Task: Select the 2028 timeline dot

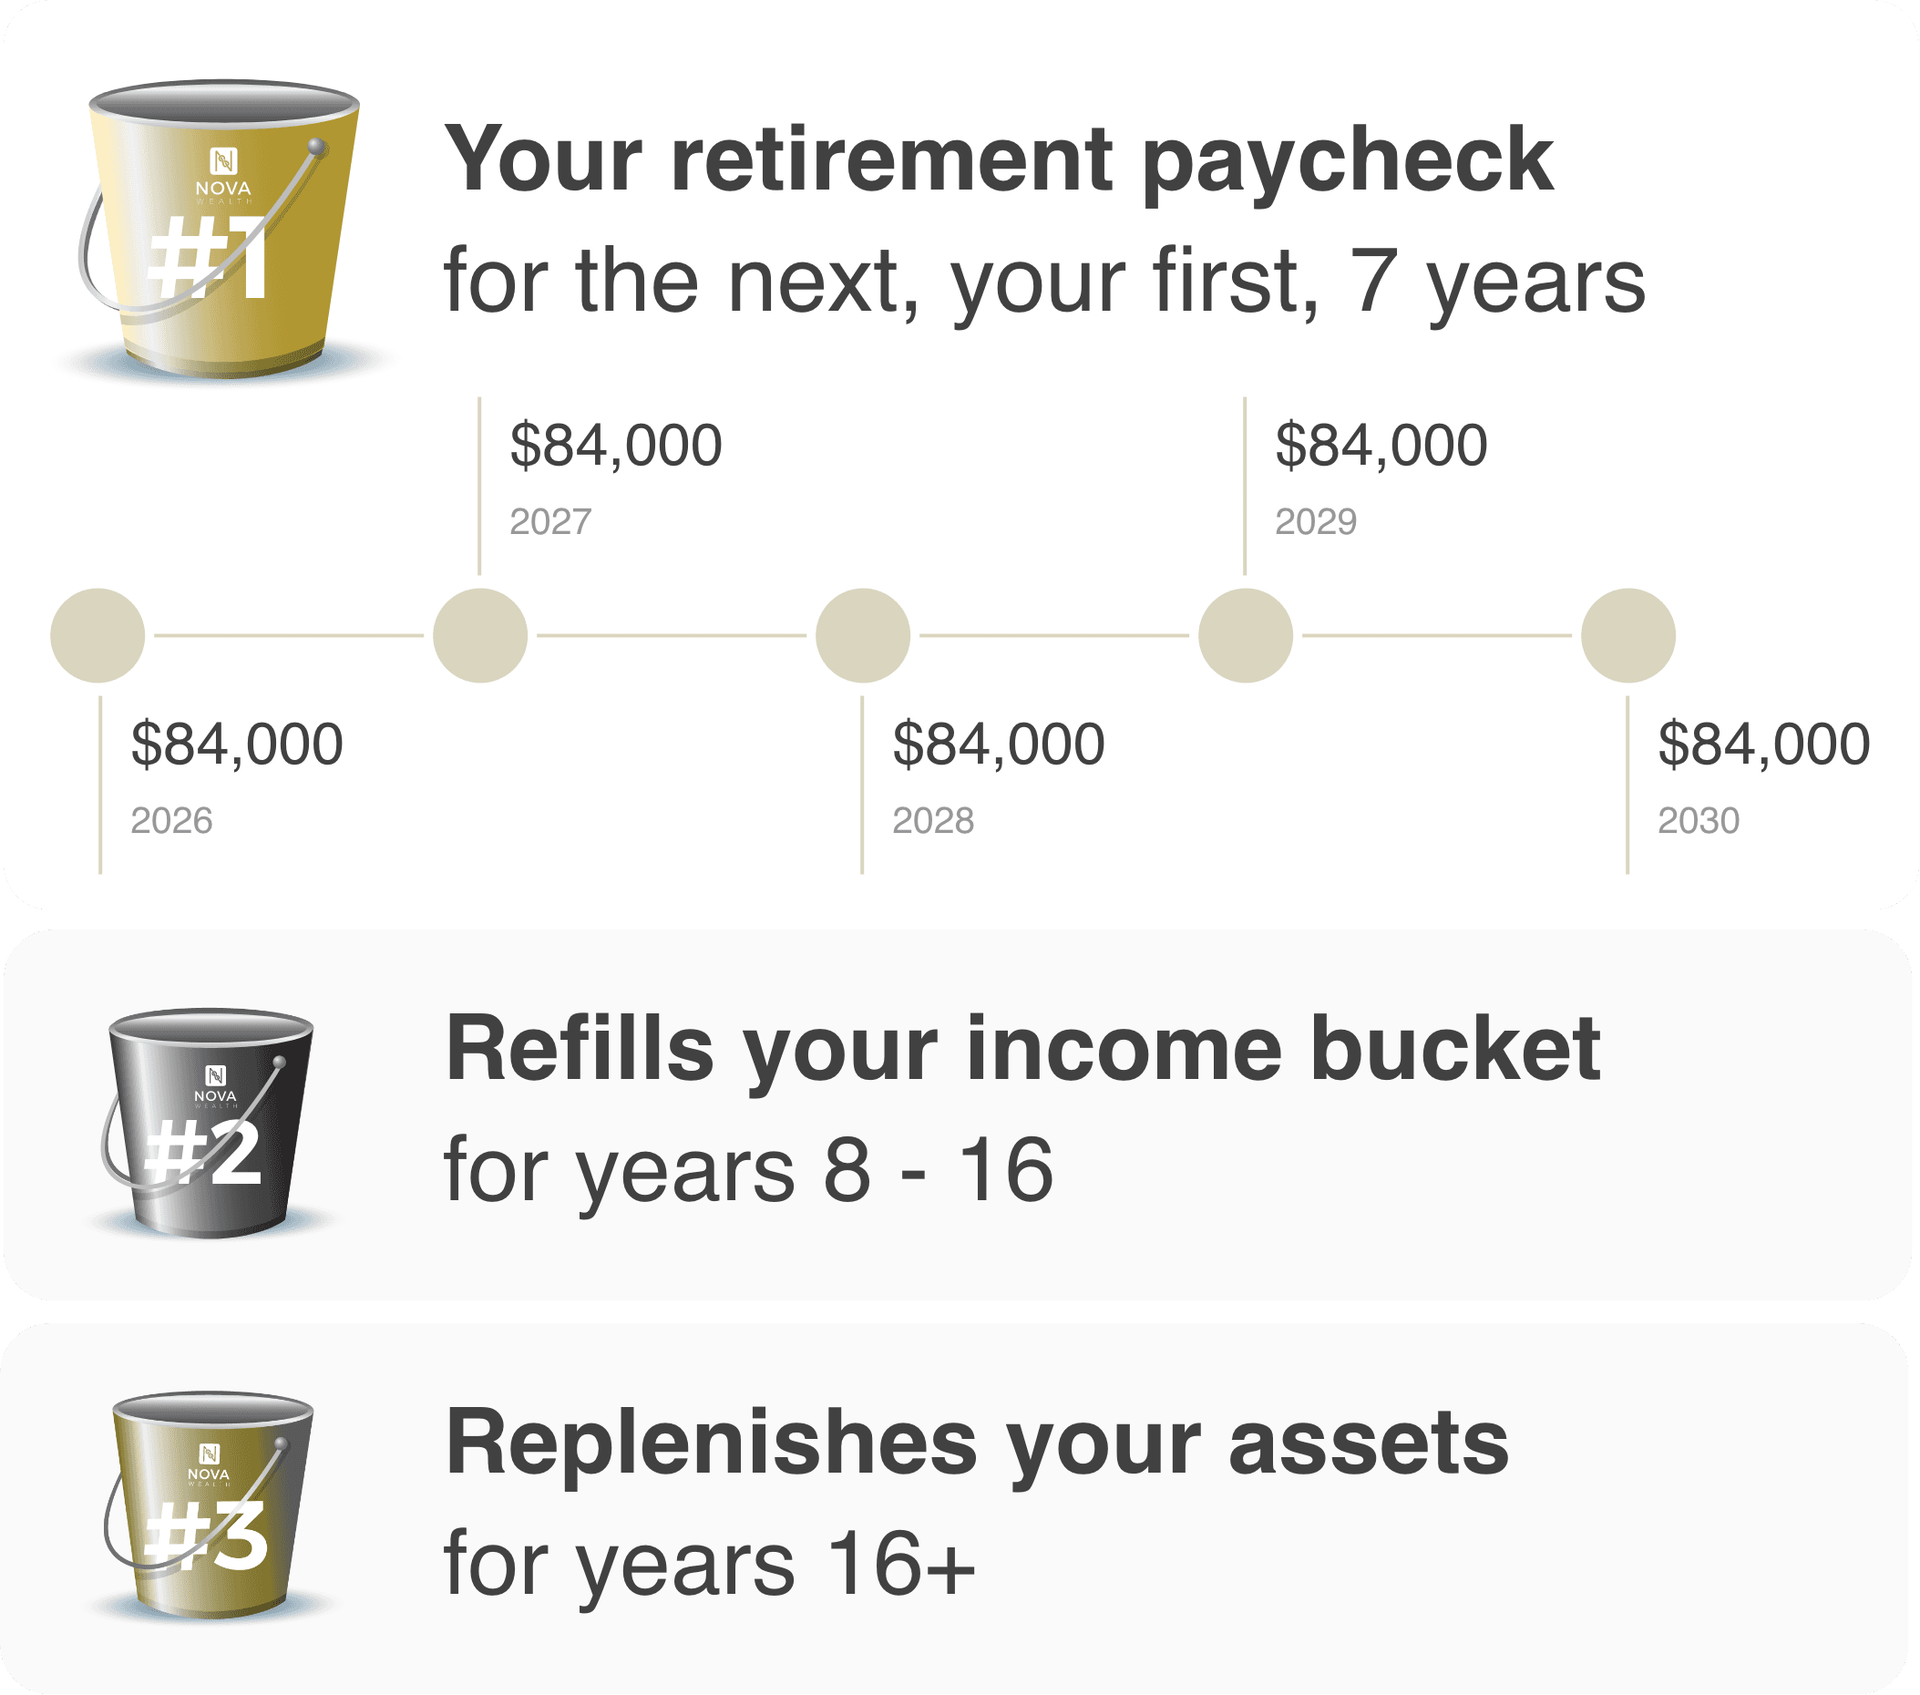Action: pos(862,635)
